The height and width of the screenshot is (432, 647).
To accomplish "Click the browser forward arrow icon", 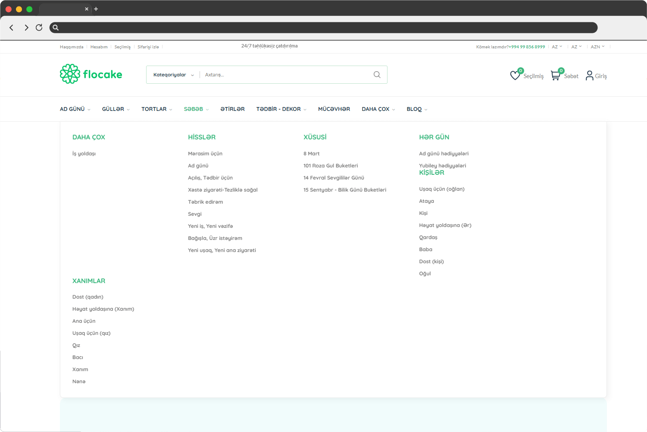I will coord(26,27).
